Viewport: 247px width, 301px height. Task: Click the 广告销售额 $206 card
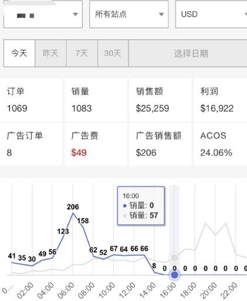(160, 144)
